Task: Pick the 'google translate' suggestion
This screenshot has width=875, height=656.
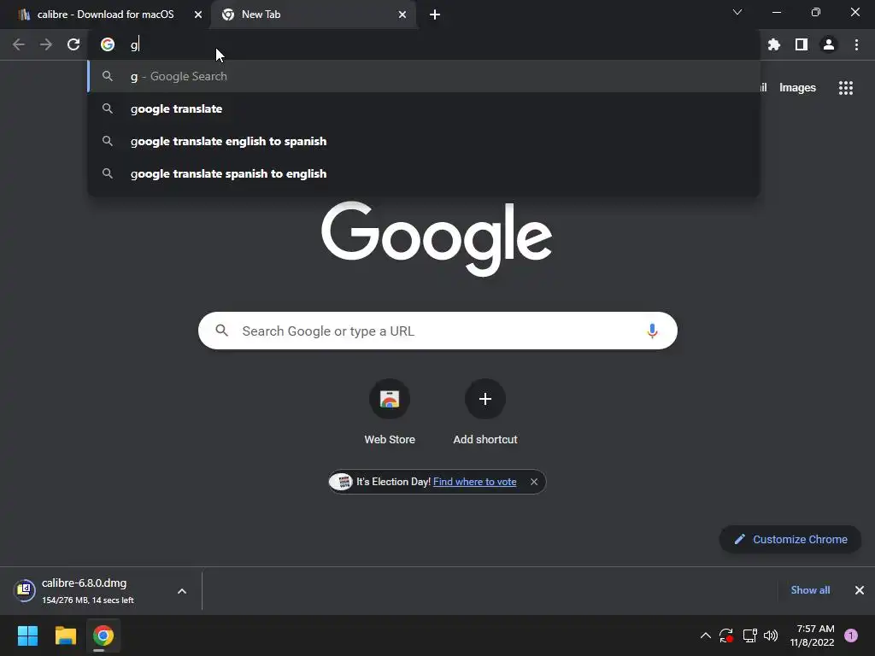Action: (x=424, y=108)
